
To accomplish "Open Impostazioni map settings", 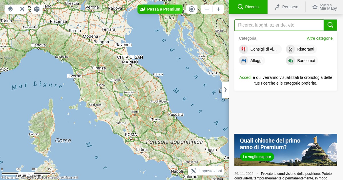I will click(x=206, y=171).
